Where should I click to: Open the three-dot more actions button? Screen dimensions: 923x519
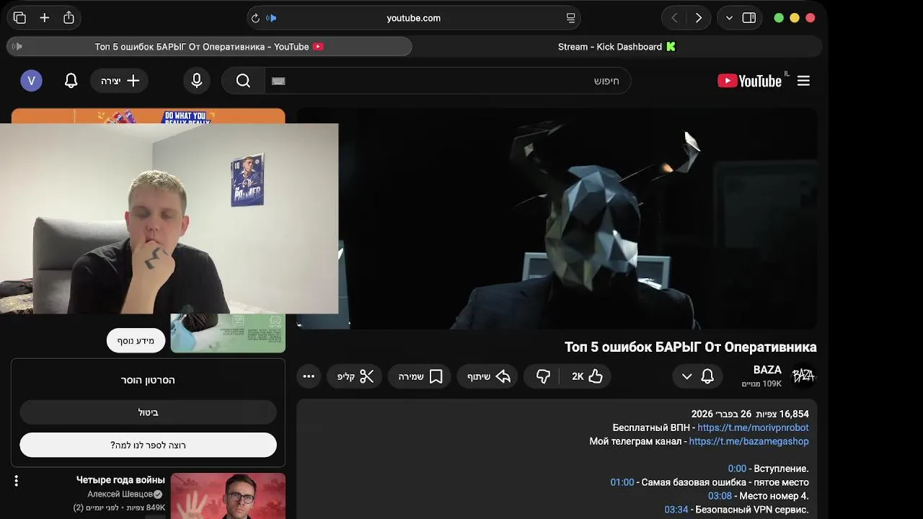click(309, 376)
